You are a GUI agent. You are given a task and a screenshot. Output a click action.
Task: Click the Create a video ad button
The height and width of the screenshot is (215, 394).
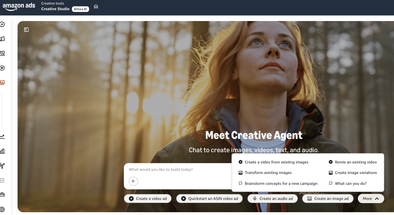(x=147, y=199)
